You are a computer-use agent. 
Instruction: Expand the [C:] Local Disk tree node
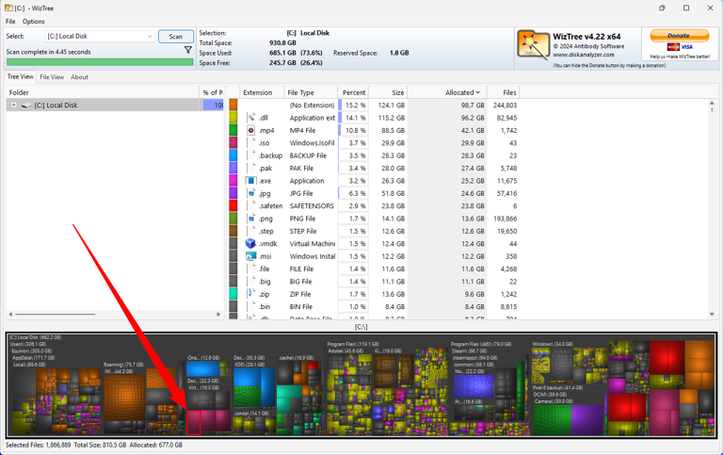click(x=14, y=106)
